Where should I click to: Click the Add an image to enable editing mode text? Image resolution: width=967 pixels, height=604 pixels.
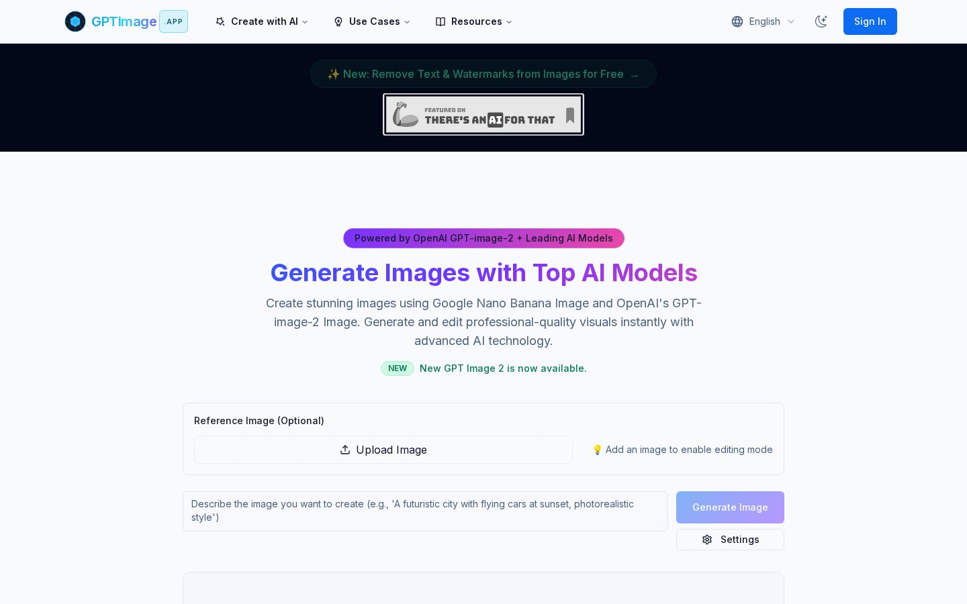point(689,450)
